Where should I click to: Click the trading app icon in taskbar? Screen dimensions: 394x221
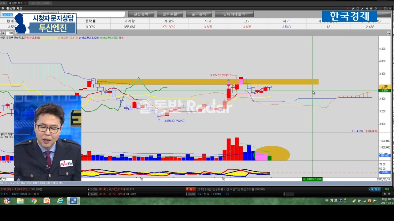(74, 201)
